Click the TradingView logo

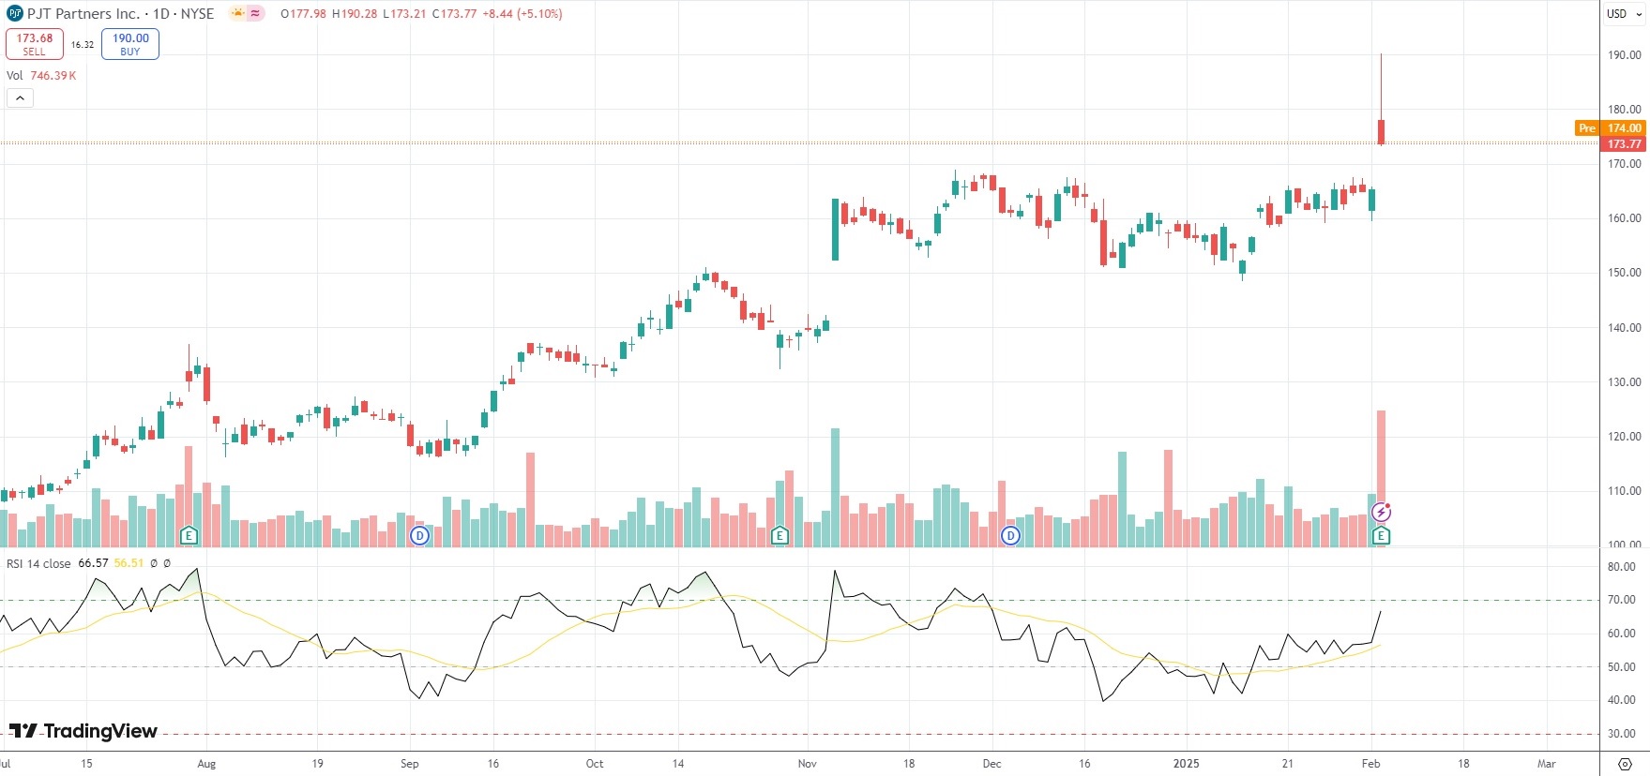click(83, 731)
